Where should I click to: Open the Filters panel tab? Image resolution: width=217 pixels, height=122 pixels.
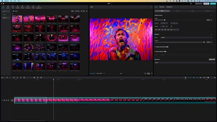[33, 7]
